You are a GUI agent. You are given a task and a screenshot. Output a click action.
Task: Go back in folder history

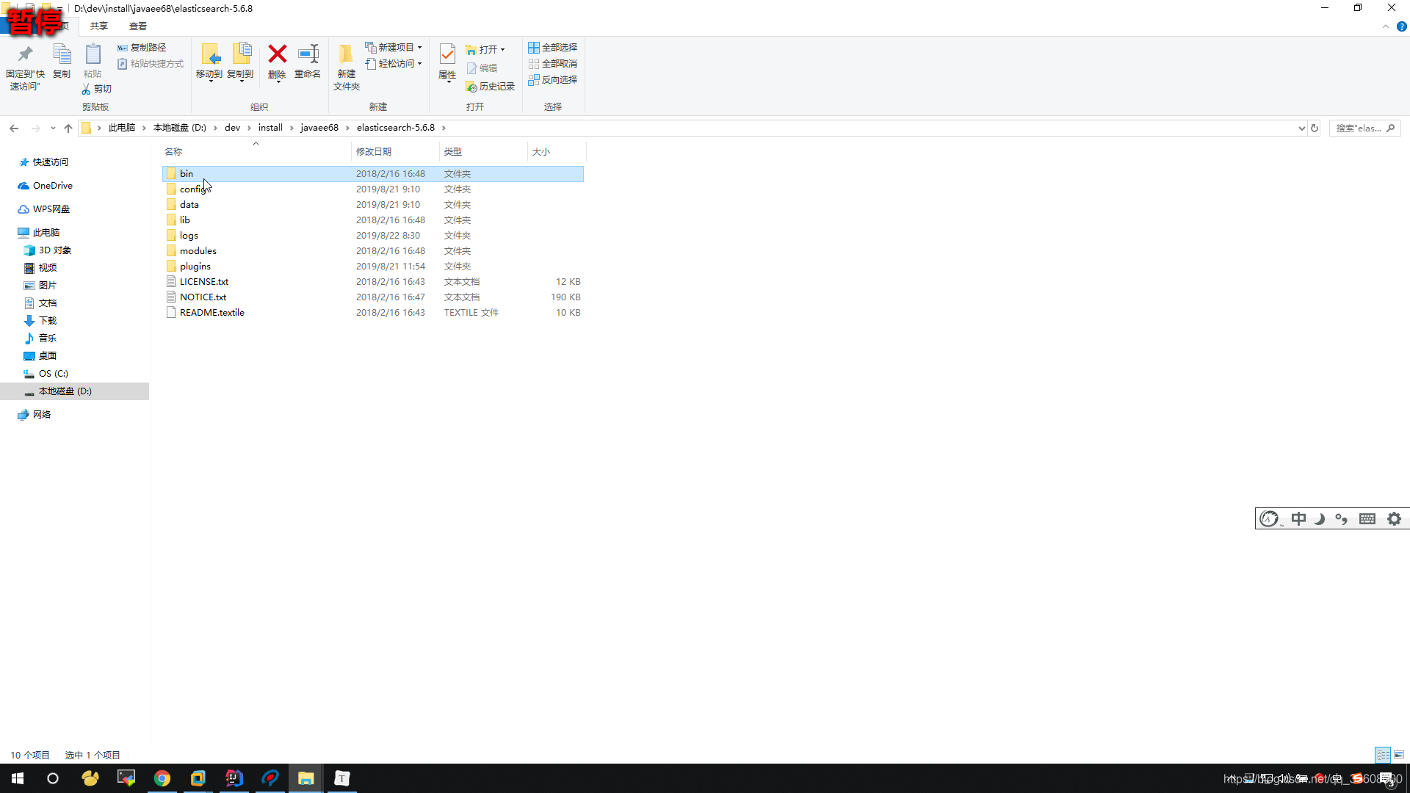pyautogui.click(x=14, y=128)
